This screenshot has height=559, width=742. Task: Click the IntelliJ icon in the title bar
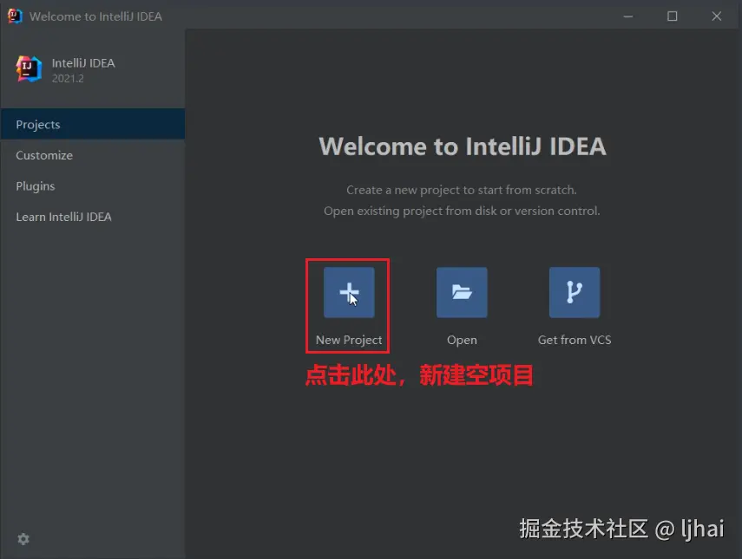coord(15,16)
